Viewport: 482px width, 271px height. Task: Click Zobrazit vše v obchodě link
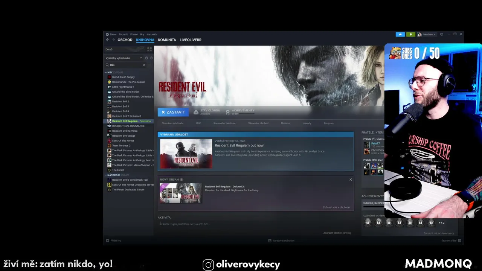pos(336,207)
